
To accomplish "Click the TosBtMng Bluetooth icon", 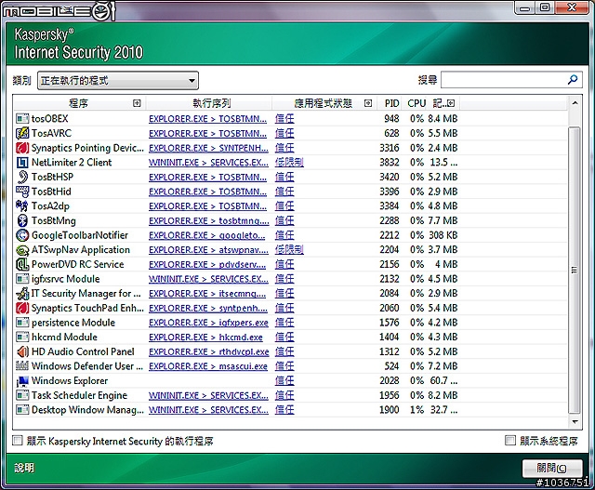I will [22, 220].
